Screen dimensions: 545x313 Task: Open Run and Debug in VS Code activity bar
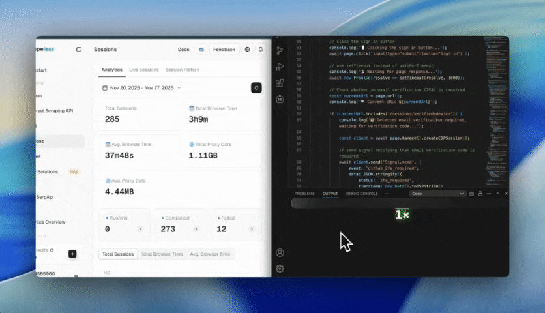pyautogui.click(x=280, y=67)
